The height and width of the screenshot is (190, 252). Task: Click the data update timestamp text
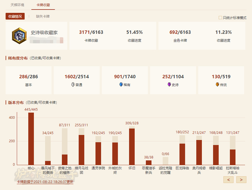(x=45, y=182)
